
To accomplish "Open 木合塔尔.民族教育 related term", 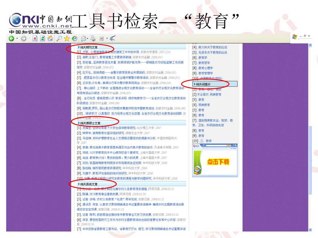I will 209,95.
